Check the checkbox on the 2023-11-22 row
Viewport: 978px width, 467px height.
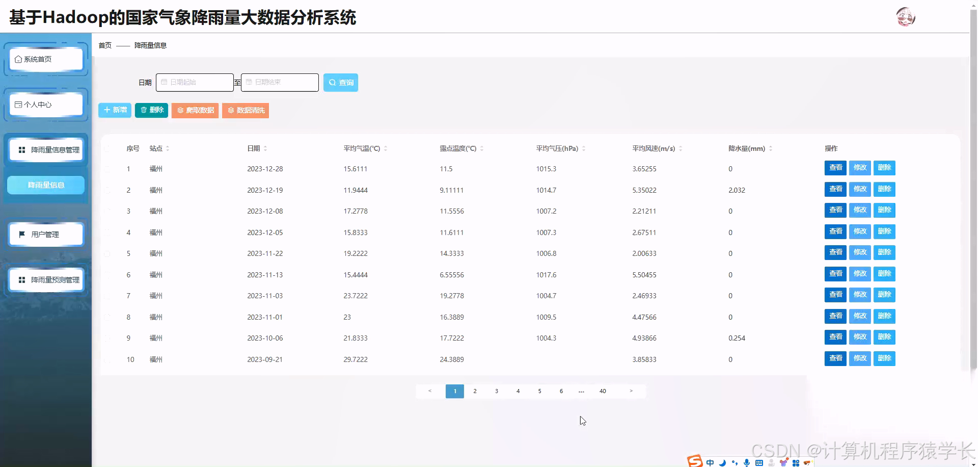(x=108, y=253)
